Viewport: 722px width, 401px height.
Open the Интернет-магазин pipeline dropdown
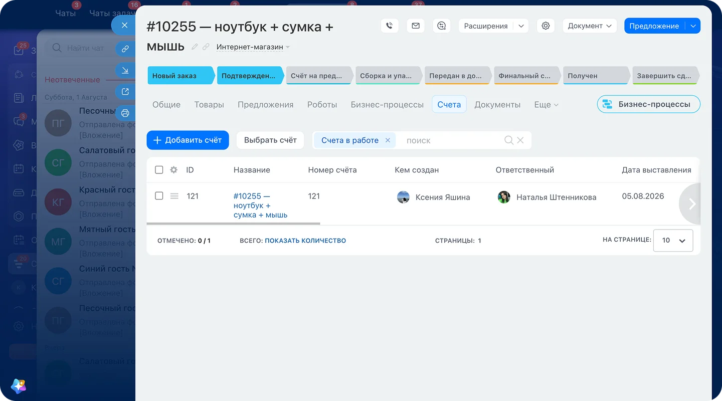(x=253, y=47)
